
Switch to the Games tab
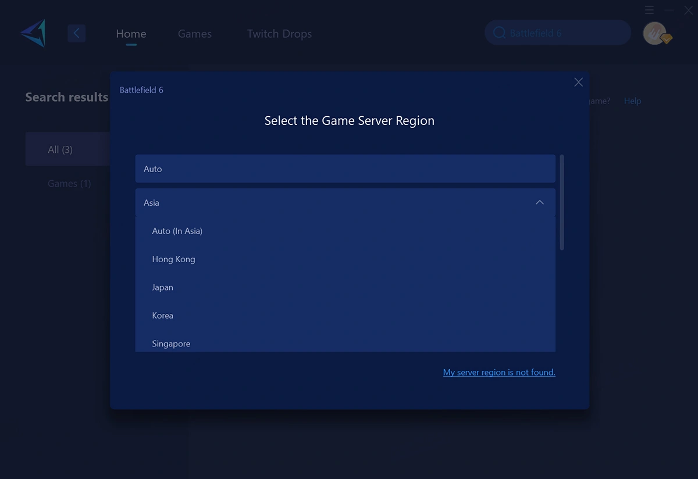(x=194, y=34)
